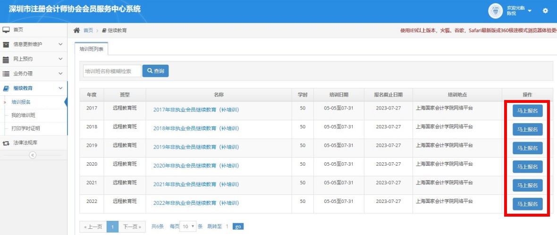Viewport: 557px width, 235px height.
Task: Select the 首页 monitor icon in sidebar
Action: tap(6, 29)
